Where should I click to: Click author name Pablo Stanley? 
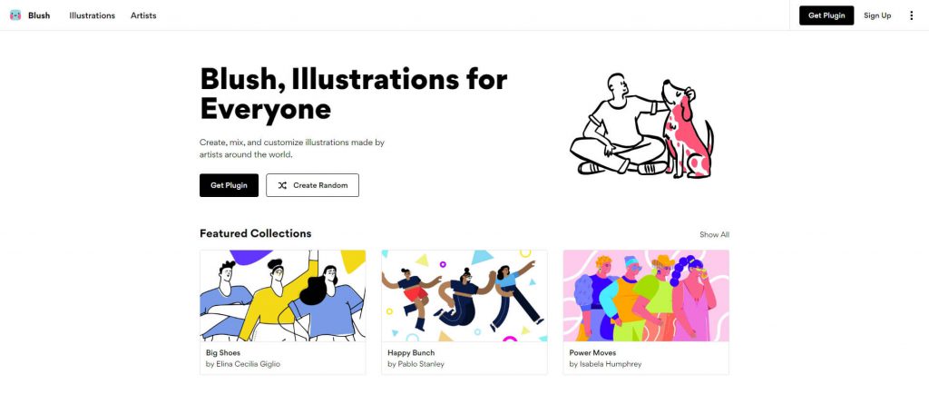click(421, 364)
